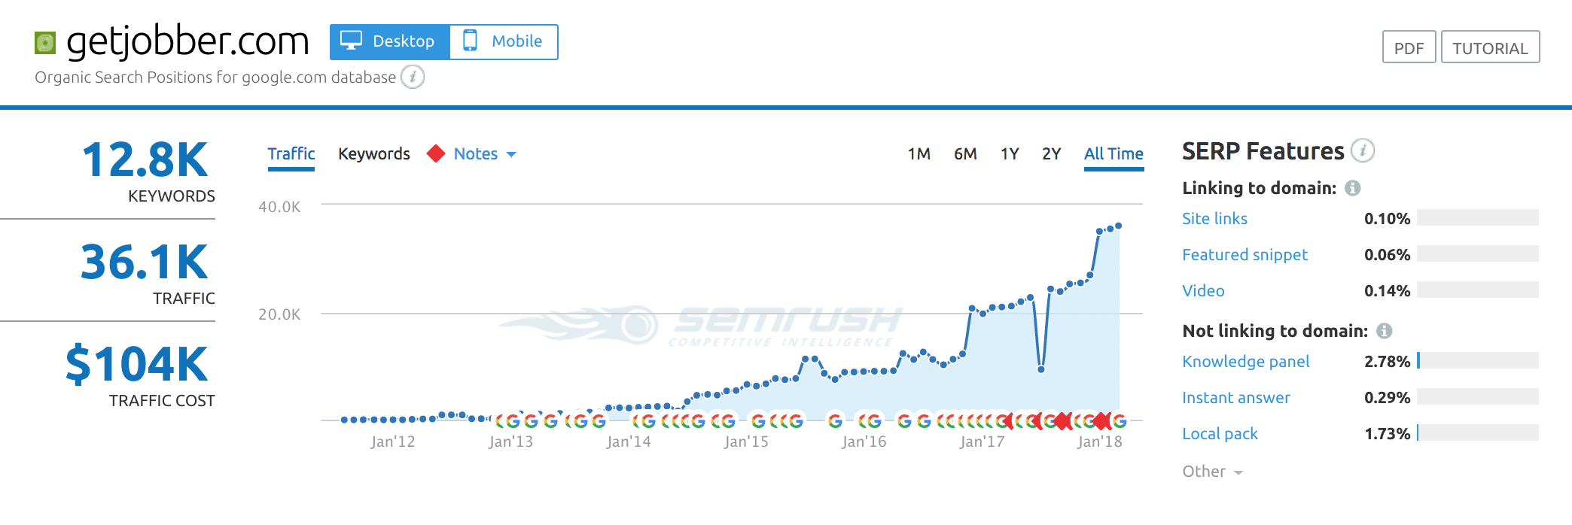Click the low dip data point in 2017
The width and height of the screenshot is (1572, 525).
coord(1041,369)
